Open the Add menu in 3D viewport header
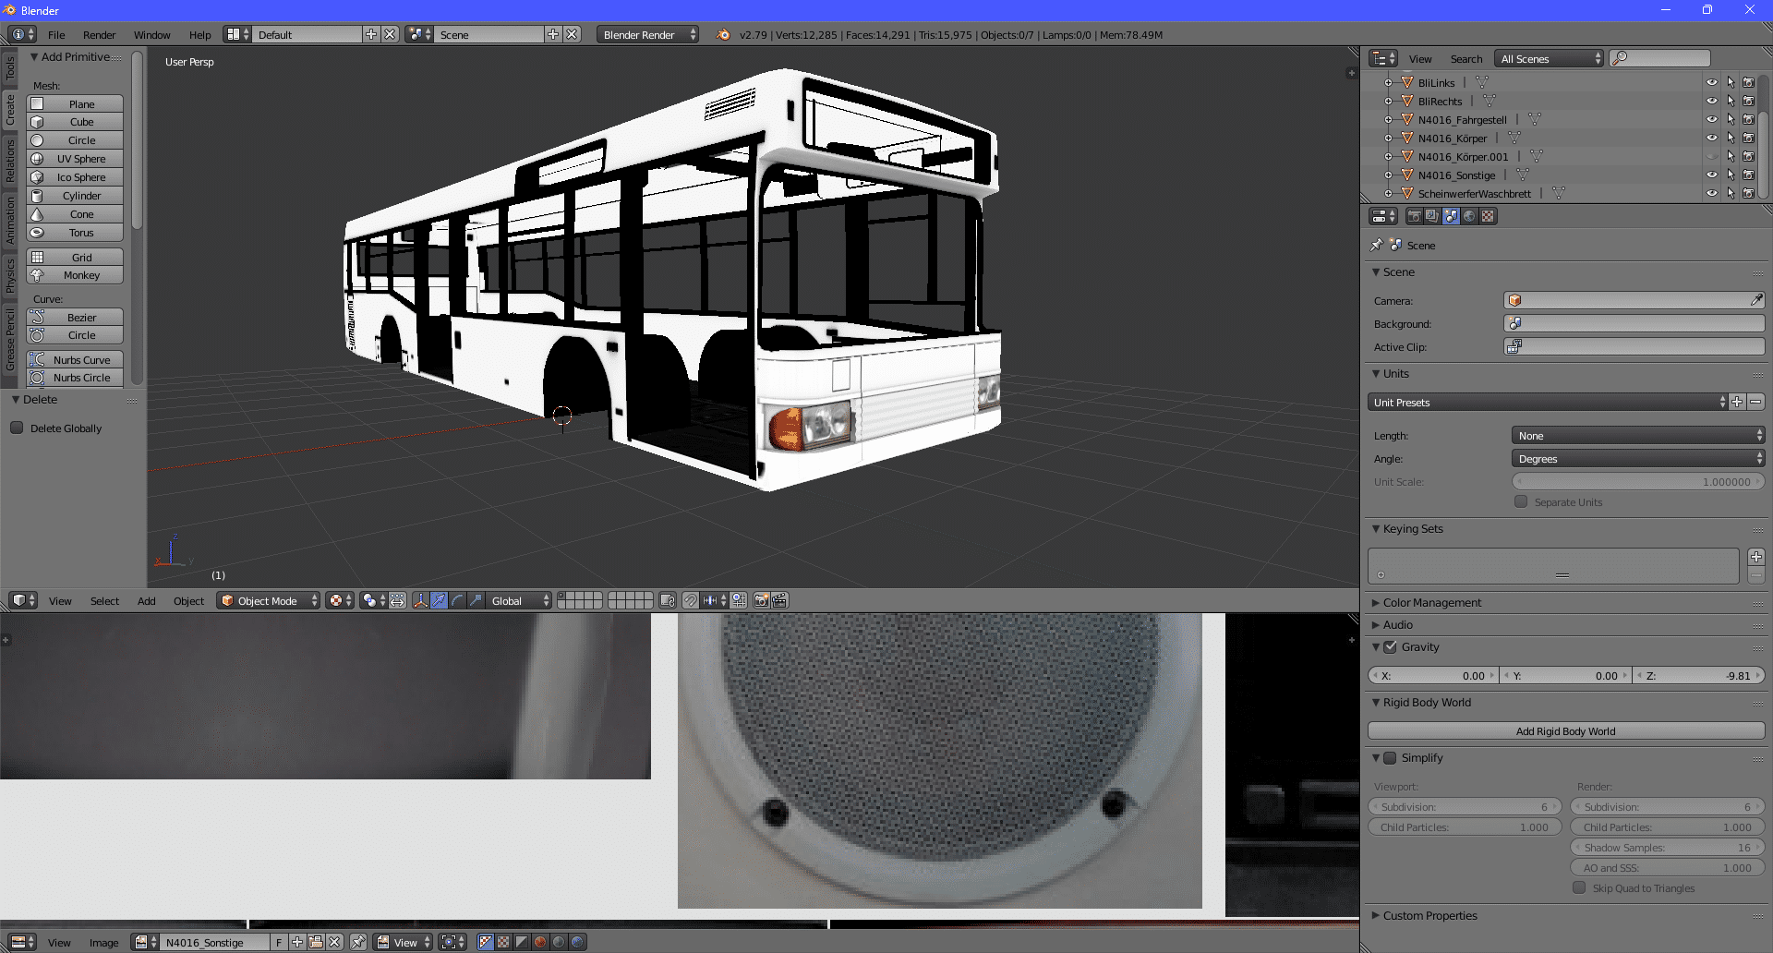Viewport: 1773px width, 953px height. point(146,600)
